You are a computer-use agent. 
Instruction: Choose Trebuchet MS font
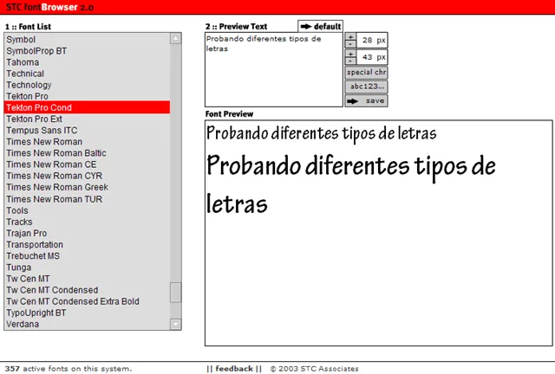click(x=87, y=255)
